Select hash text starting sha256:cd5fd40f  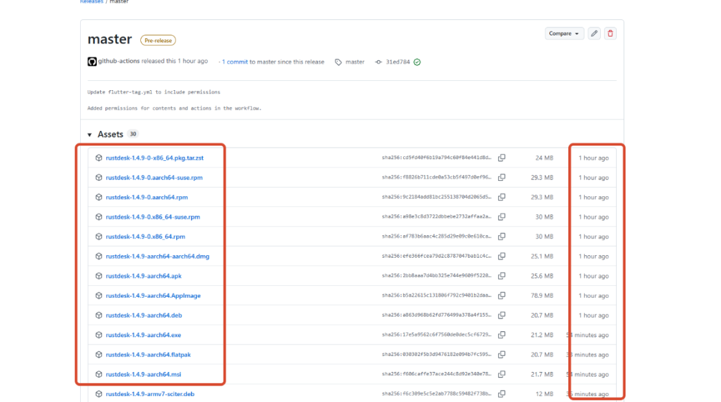pyautogui.click(x=437, y=158)
